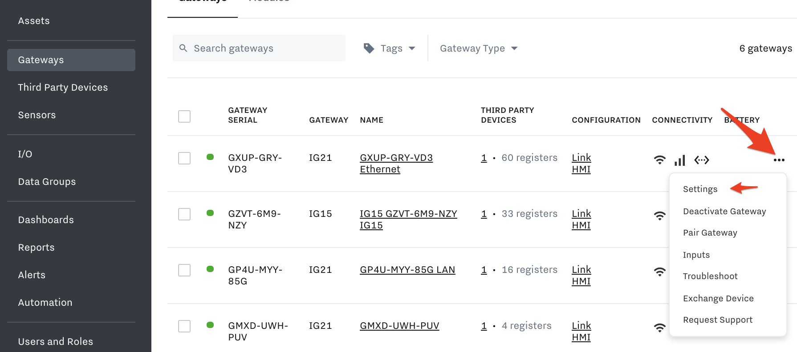Viewport: 797px width, 352px height.
Task: Click the cellular signal bars icon
Action: (x=679, y=160)
